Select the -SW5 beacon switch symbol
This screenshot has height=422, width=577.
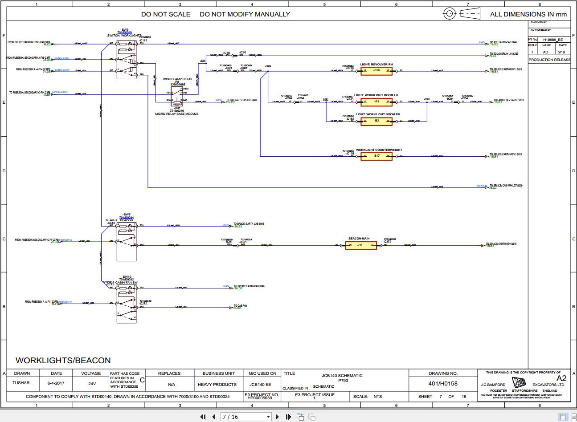(127, 242)
